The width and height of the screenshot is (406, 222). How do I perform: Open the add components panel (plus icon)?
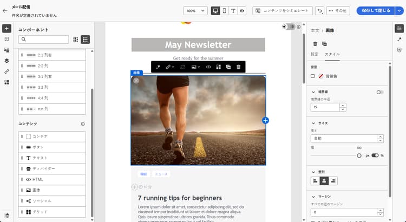click(6, 29)
